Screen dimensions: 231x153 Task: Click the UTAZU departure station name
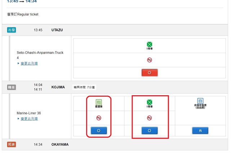point(57,30)
